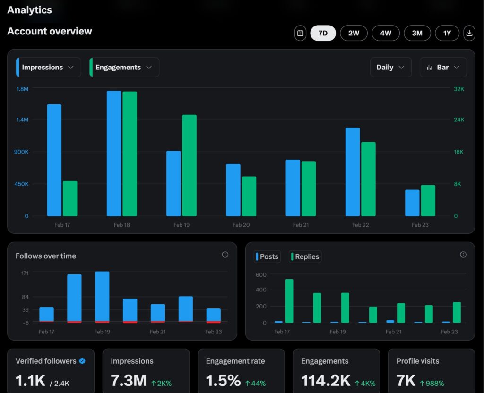
Task: Open the calendar date picker icon
Action: pos(300,33)
